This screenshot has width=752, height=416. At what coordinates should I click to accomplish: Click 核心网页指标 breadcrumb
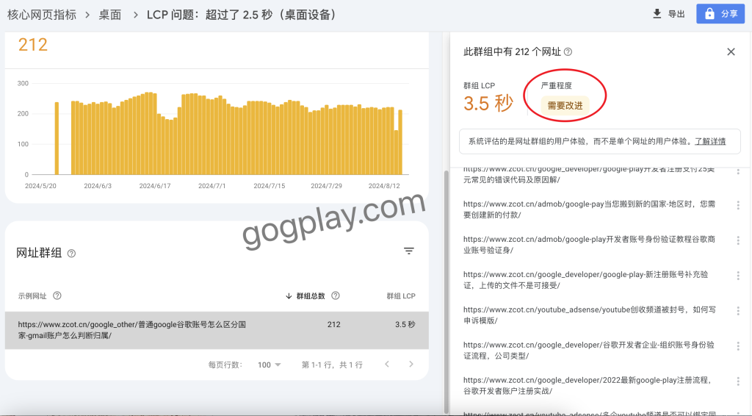coord(42,15)
